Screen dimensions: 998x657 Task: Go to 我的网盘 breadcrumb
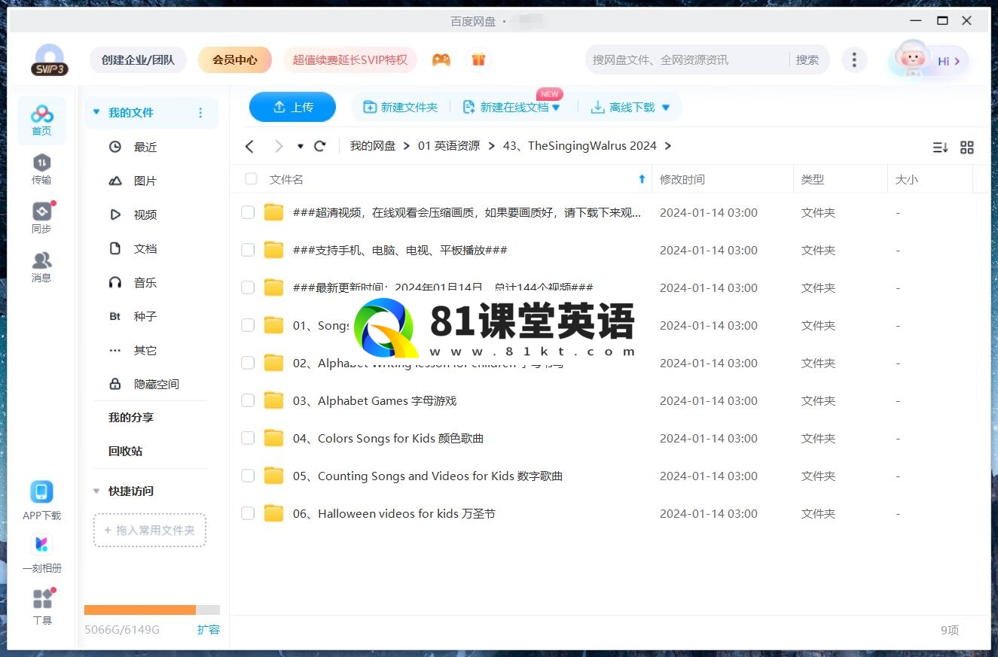point(373,146)
